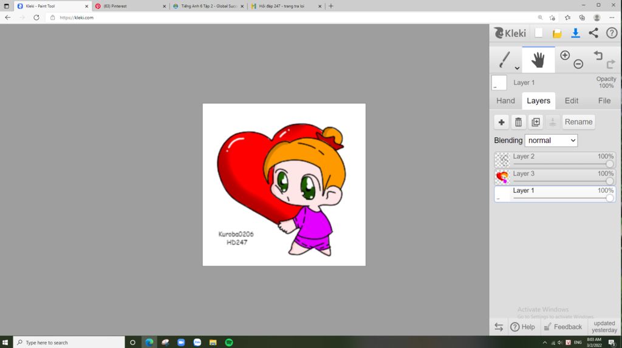
Task: Open the Feedback form
Action: (x=562, y=327)
